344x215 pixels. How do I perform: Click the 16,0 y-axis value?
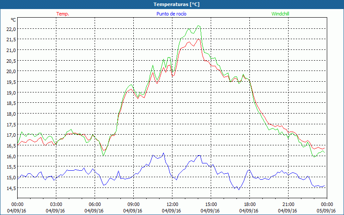click(x=11, y=156)
